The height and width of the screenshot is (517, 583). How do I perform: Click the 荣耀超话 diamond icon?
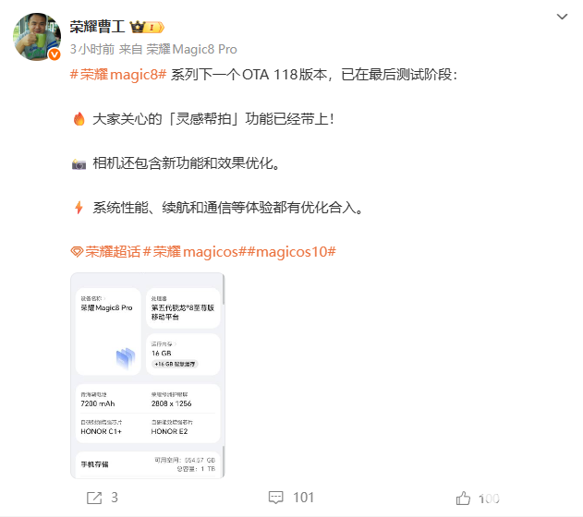pos(77,252)
